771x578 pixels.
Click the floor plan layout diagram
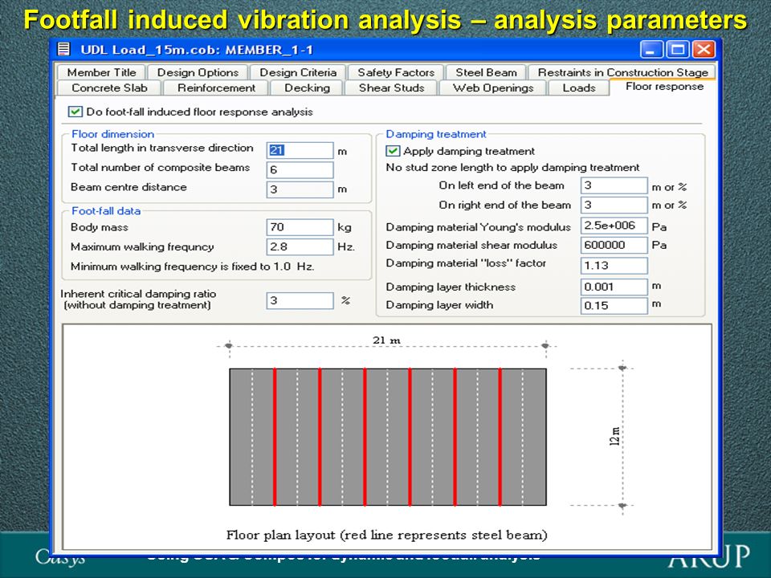coord(387,437)
